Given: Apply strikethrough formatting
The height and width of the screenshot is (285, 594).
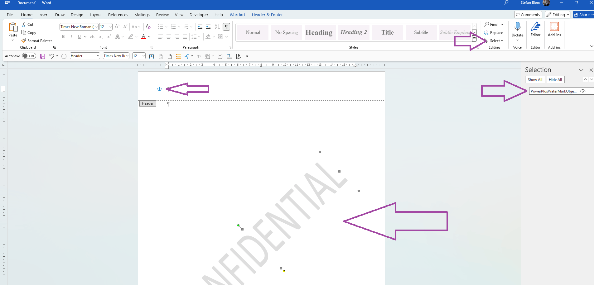Looking at the screenshot, I should pyautogui.click(x=92, y=37).
